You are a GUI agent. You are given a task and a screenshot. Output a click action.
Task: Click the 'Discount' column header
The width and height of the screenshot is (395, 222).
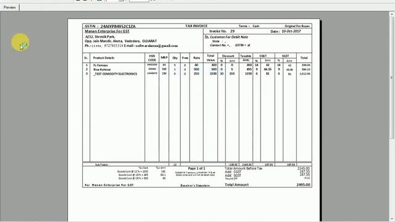pos(228,56)
